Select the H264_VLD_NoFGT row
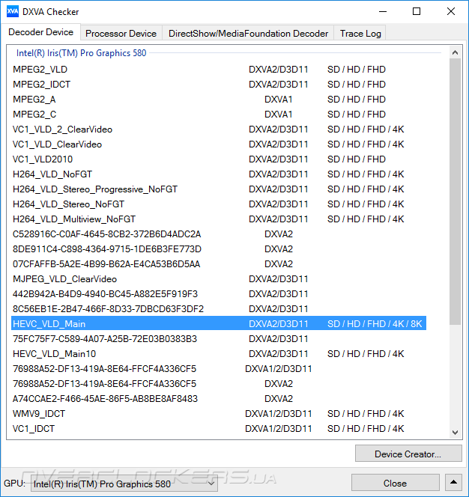 pyautogui.click(x=219, y=174)
